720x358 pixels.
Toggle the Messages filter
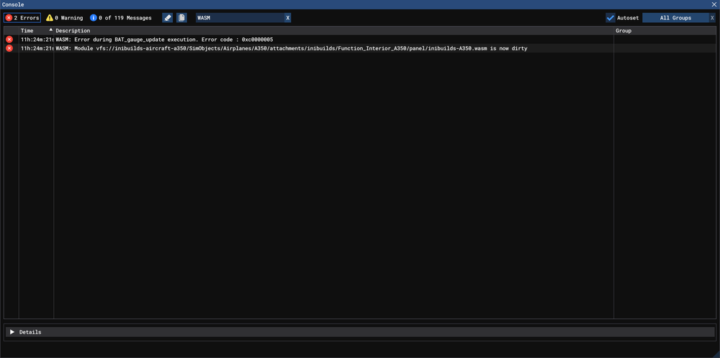121,17
